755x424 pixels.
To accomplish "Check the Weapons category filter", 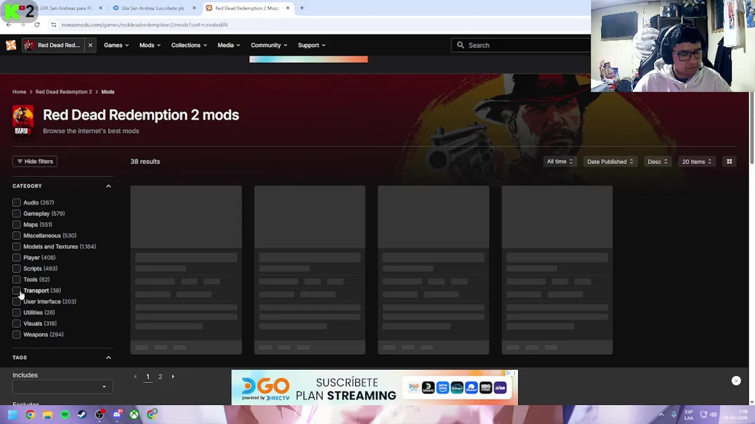I will pyautogui.click(x=17, y=334).
